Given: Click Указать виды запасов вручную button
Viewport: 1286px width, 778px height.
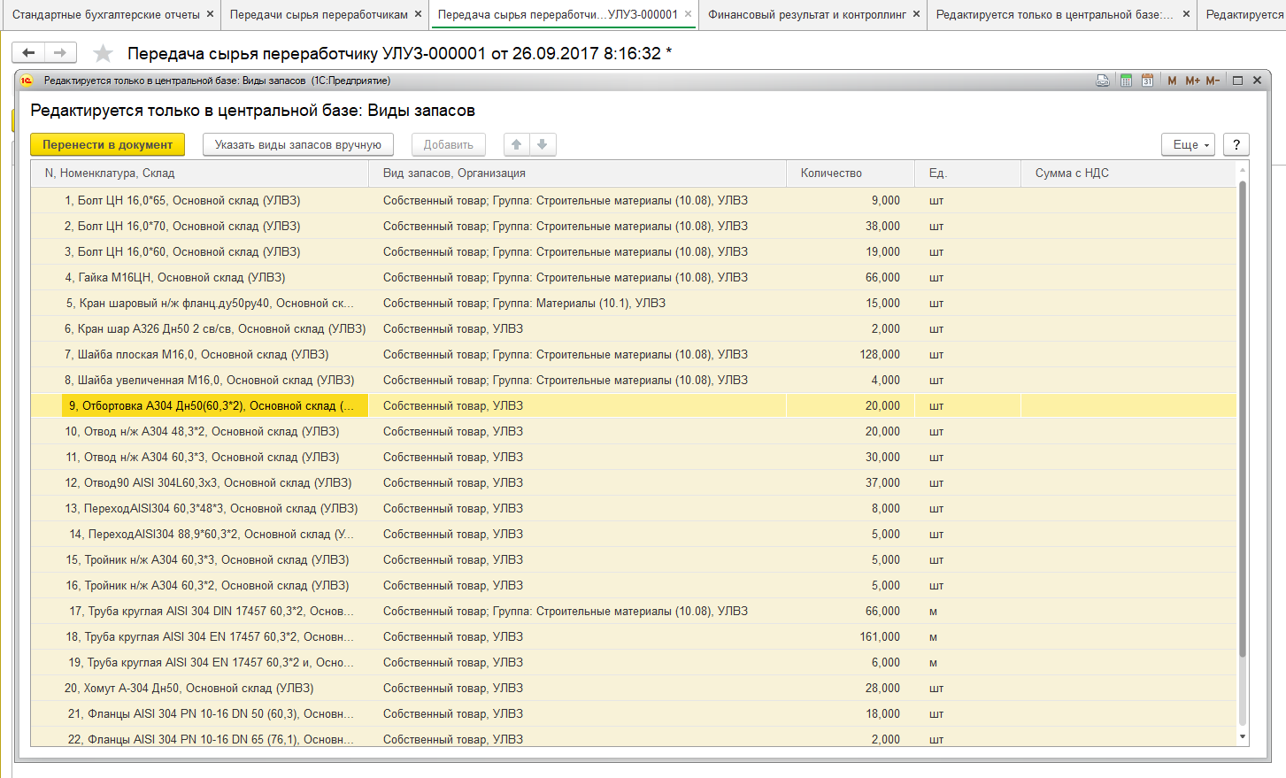Looking at the screenshot, I should [297, 144].
